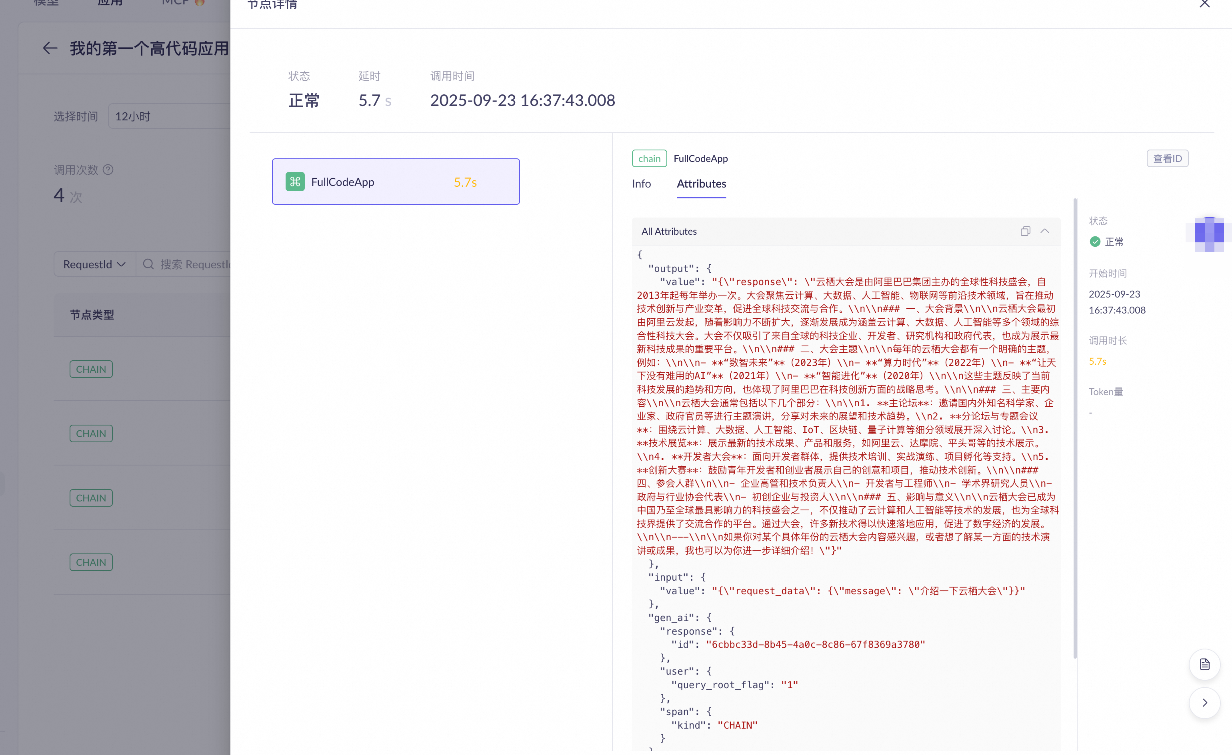Click the green status checkmark icon

pos(1095,242)
